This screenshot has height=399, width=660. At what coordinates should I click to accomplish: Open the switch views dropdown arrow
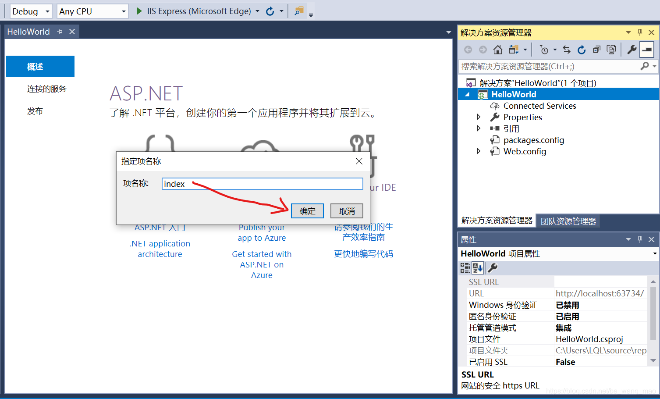pos(525,50)
